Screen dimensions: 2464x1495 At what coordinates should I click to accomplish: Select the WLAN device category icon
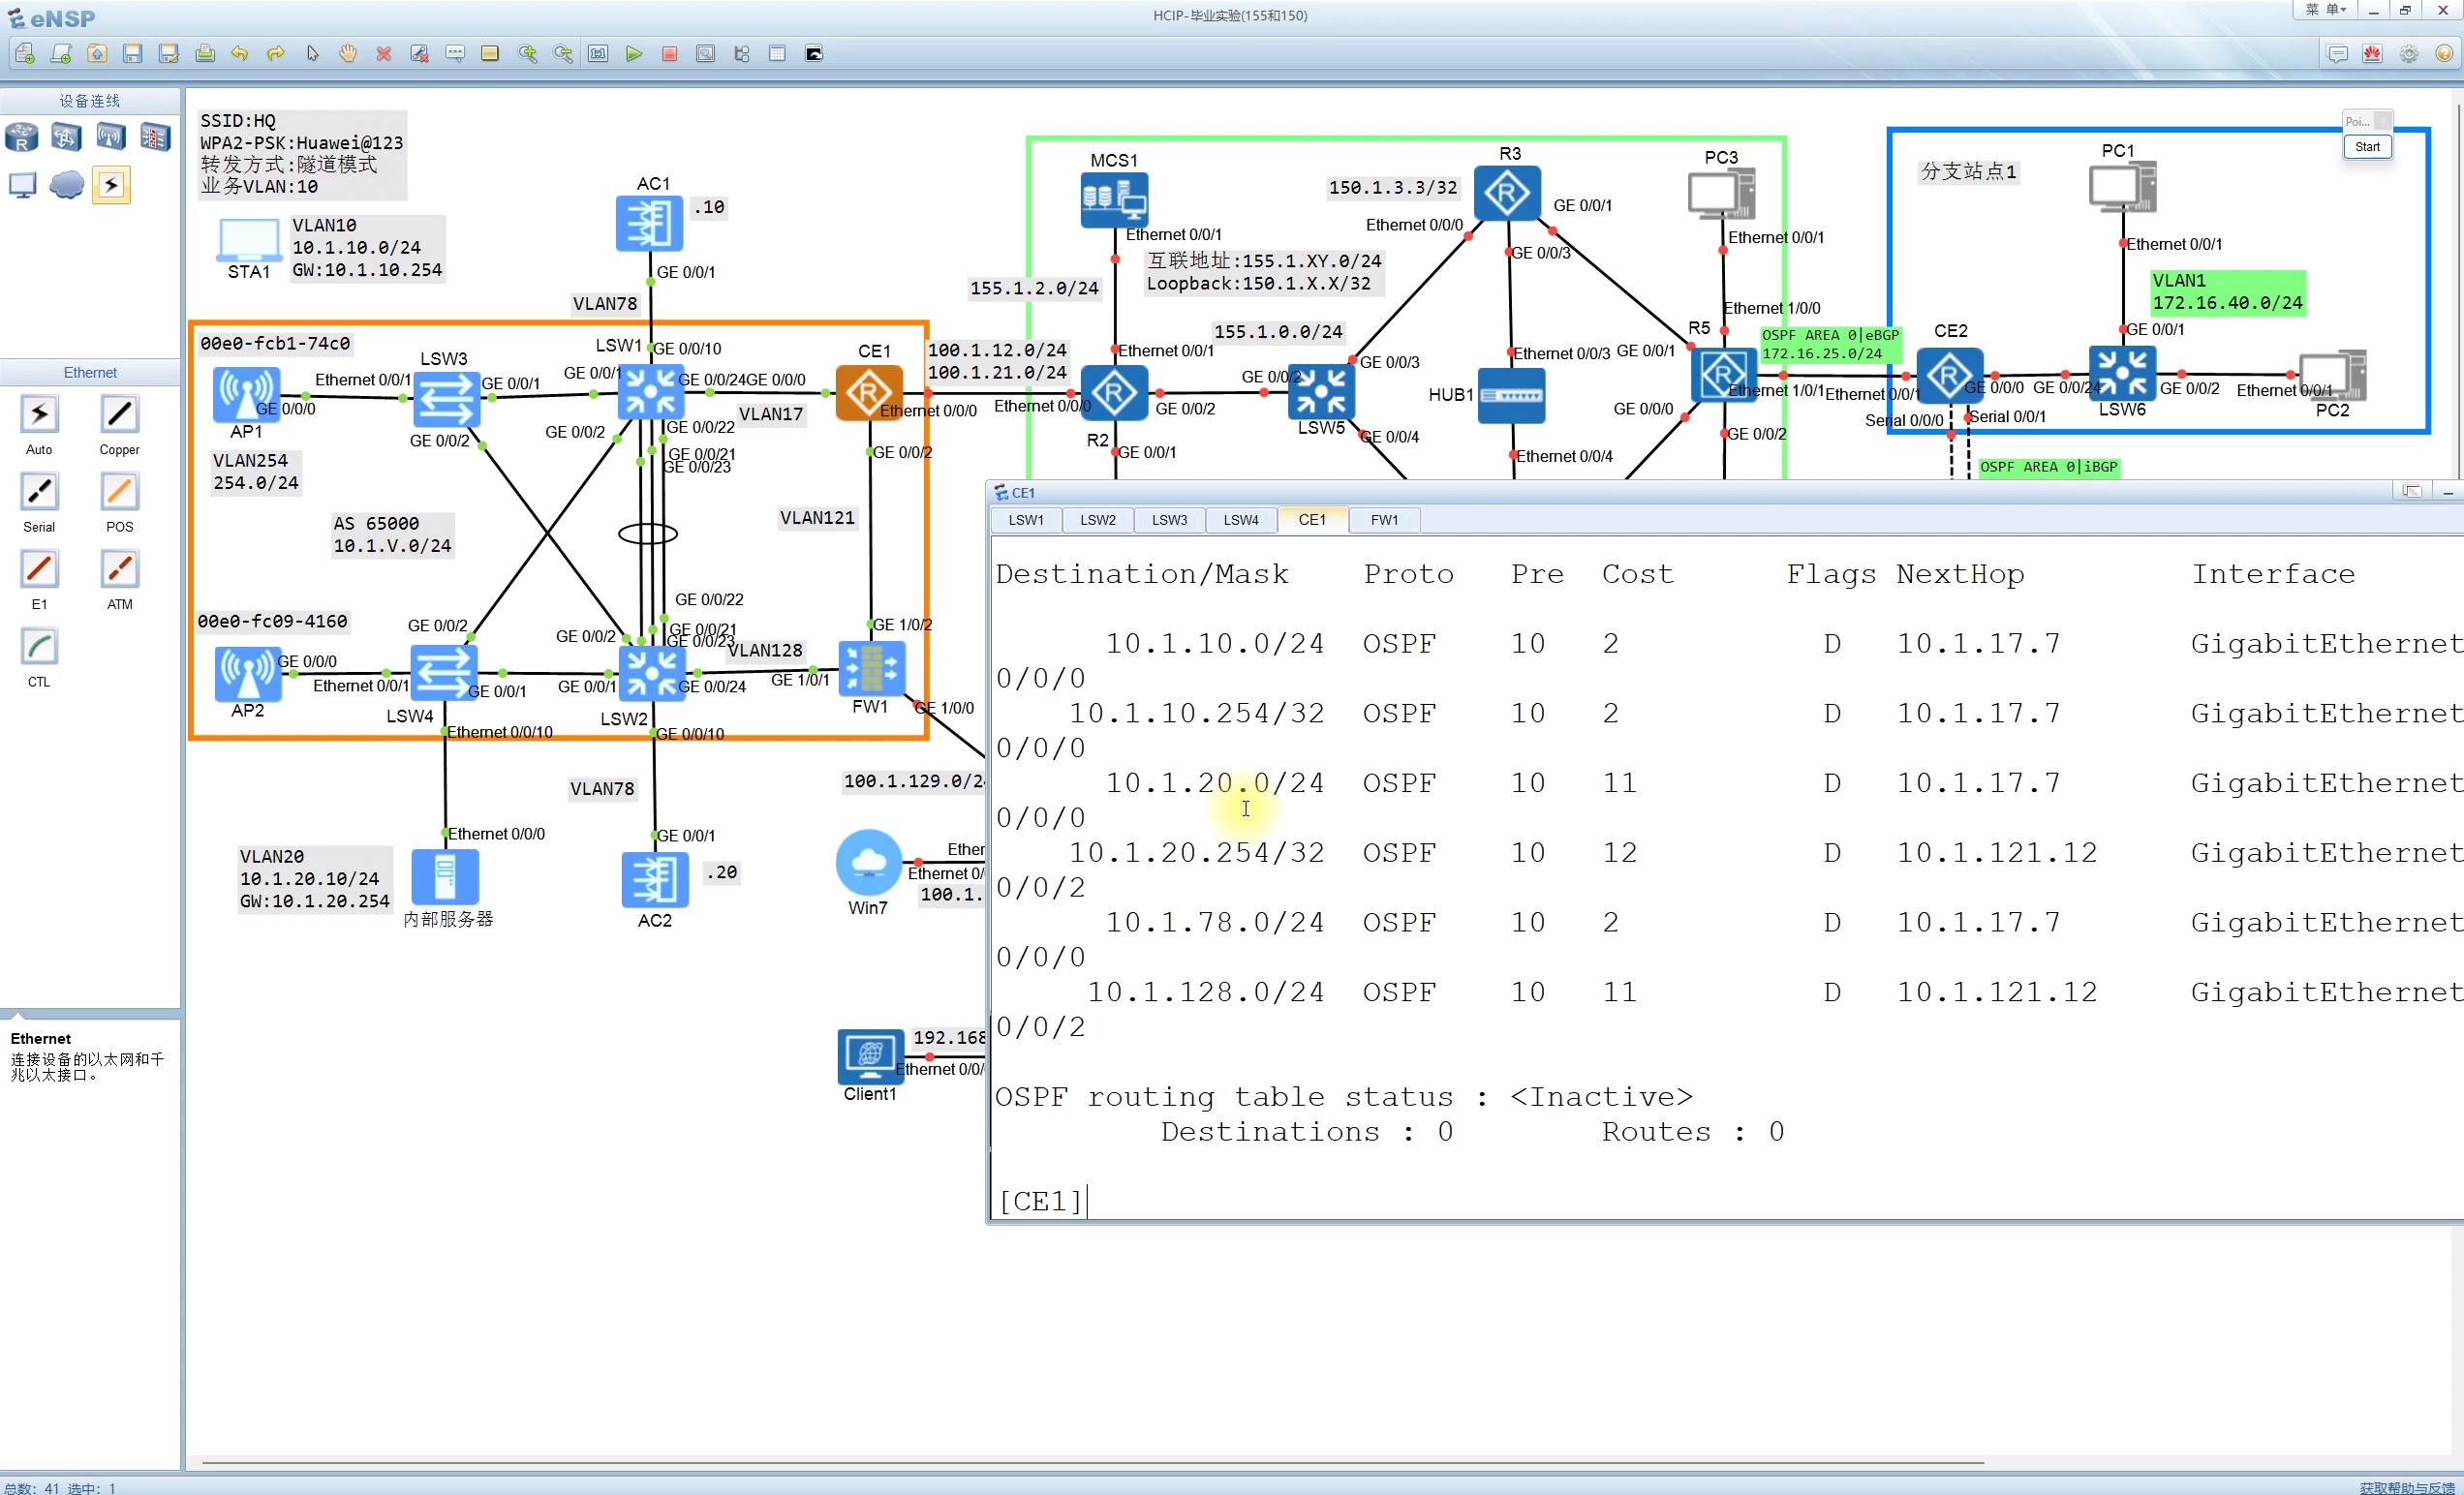click(111, 137)
